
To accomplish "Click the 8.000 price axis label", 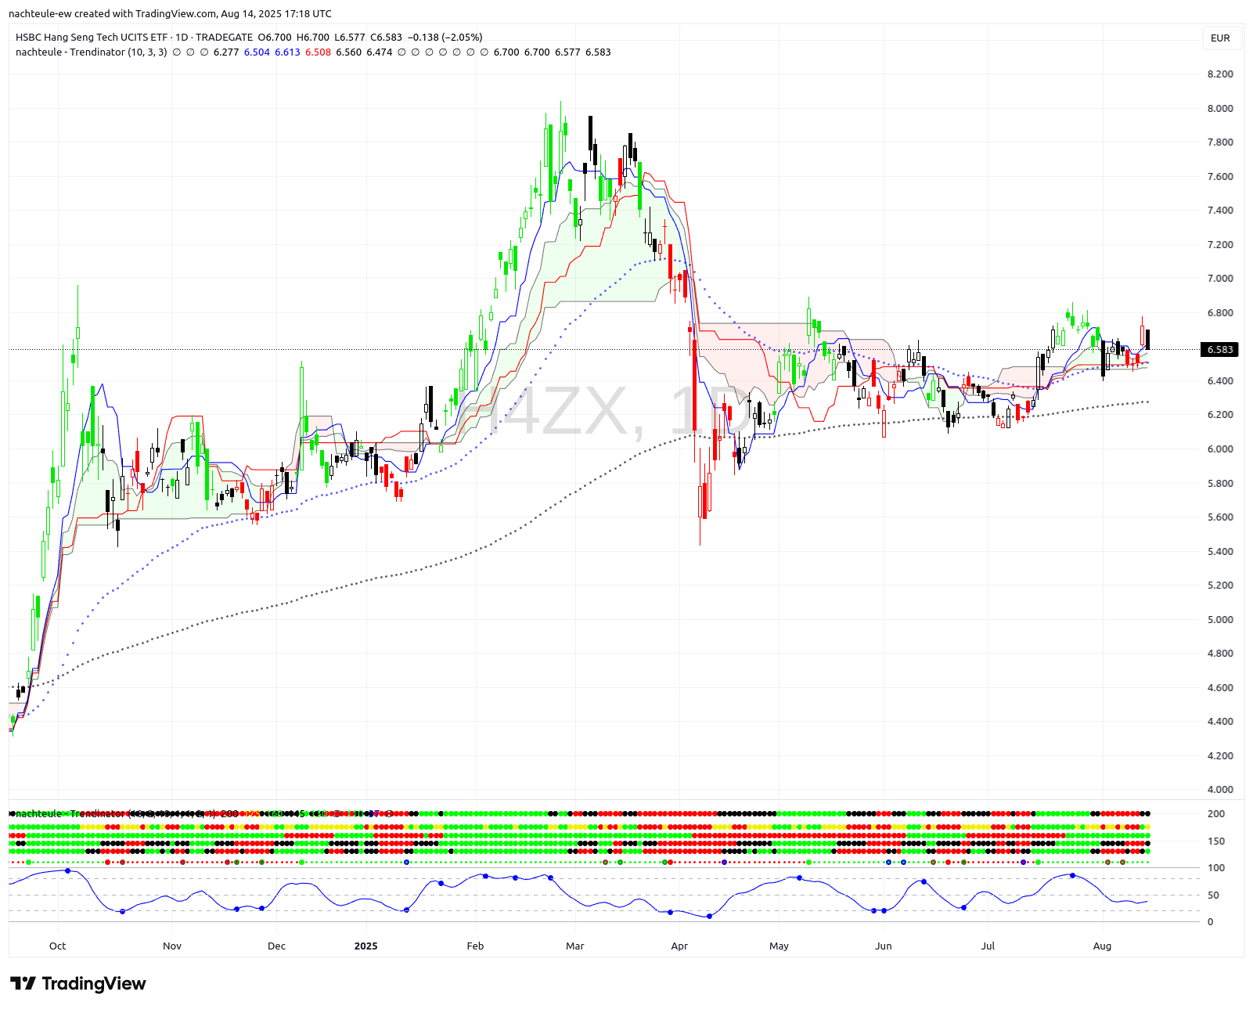I will click(1219, 109).
